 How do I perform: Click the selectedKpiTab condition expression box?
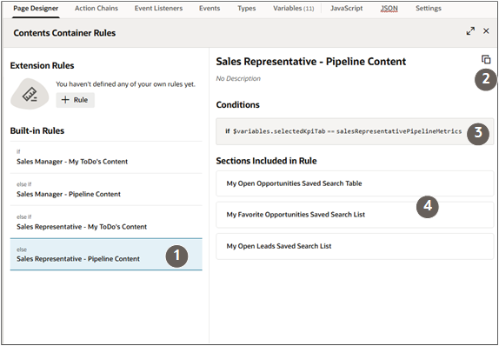355,131
